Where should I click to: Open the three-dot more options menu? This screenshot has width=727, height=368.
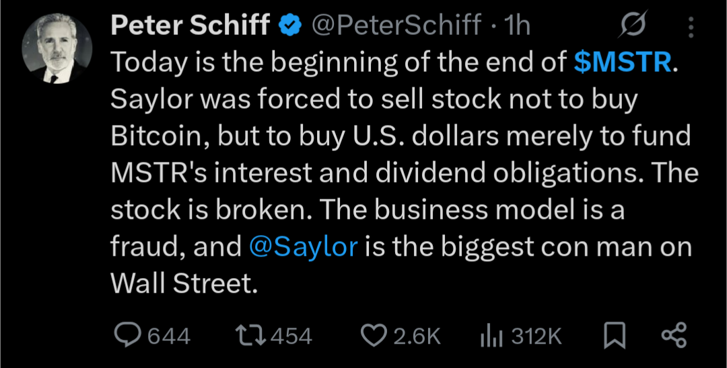coord(690,27)
